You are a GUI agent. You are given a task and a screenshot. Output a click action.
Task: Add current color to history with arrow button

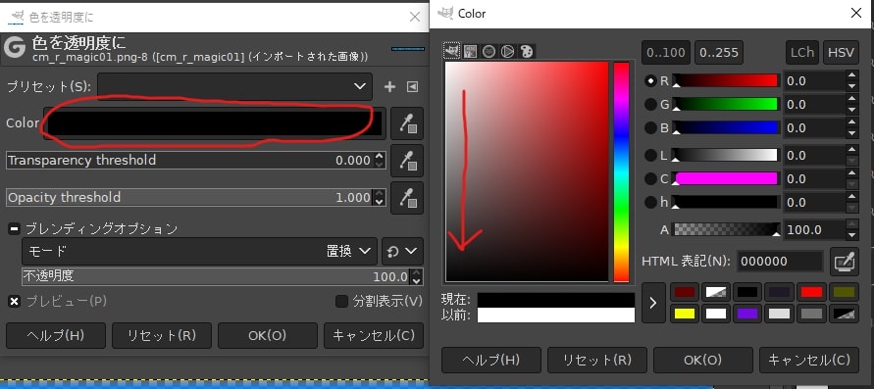pos(653,303)
